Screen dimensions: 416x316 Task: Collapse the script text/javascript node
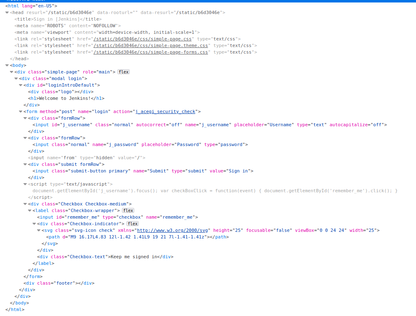25,184
